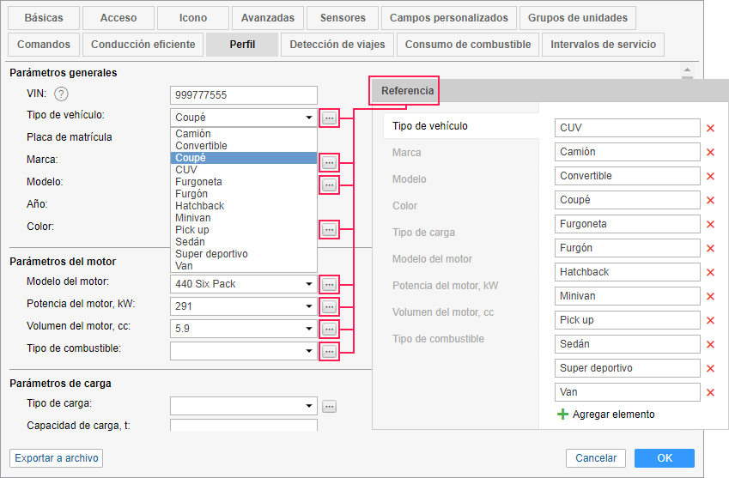729x478 pixels.
Task: Click the VIN help question mark icon
Action: (x=61, y=95)
